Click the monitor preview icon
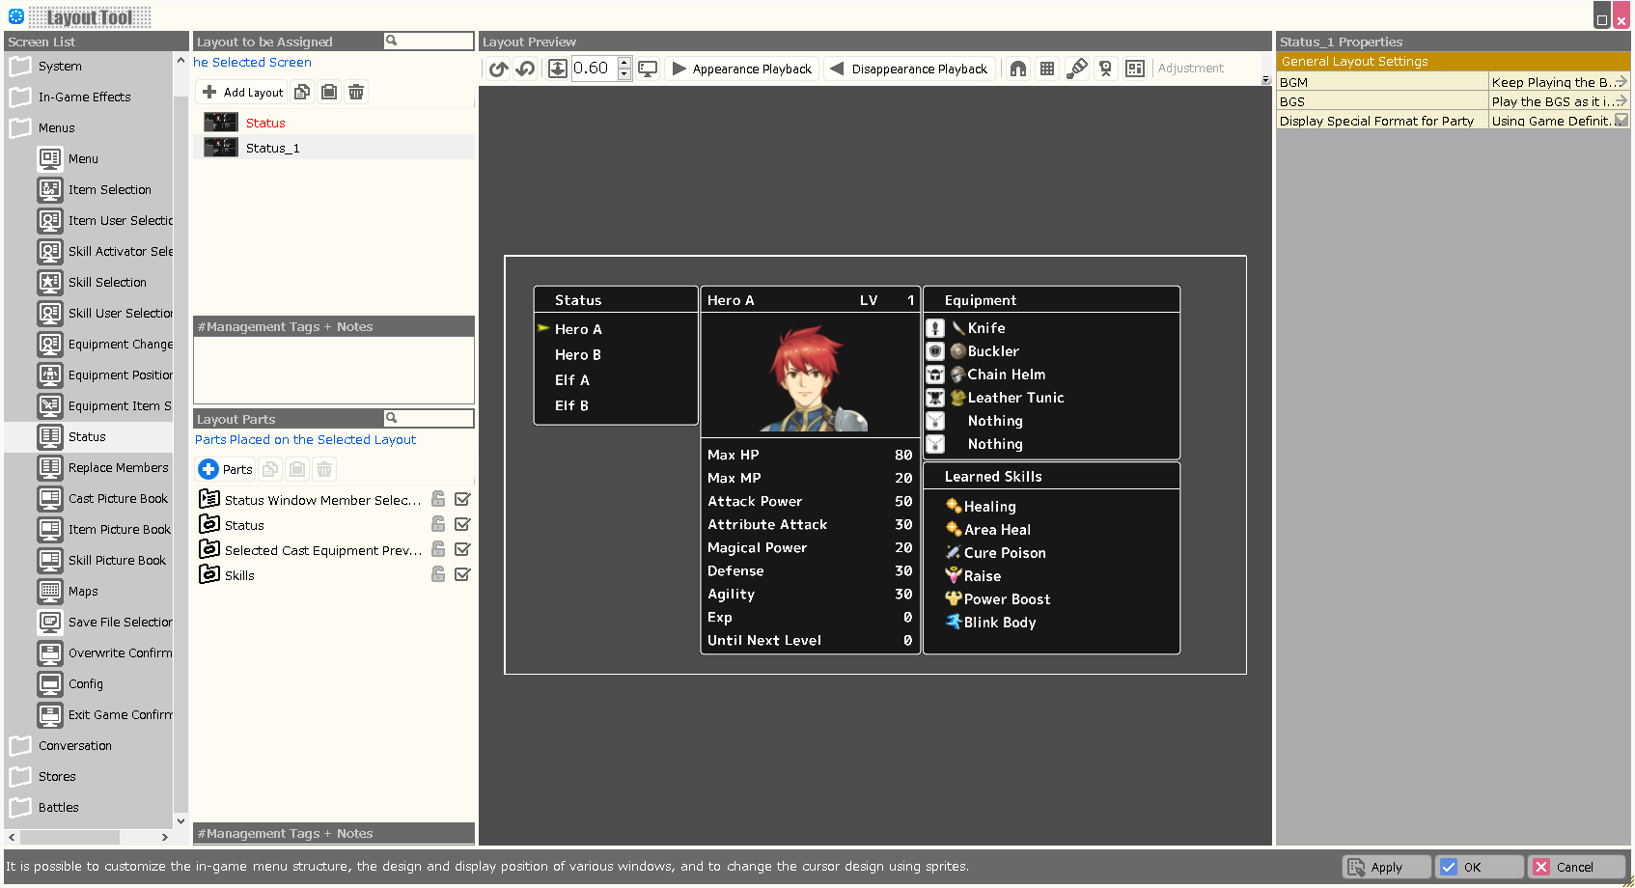The width and height of the screenshot is (1635, 888). (x=648, y=69)
